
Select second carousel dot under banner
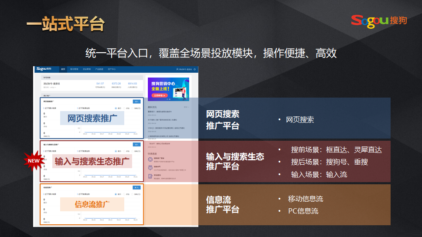pyautogui.click(x=170, y=99)
